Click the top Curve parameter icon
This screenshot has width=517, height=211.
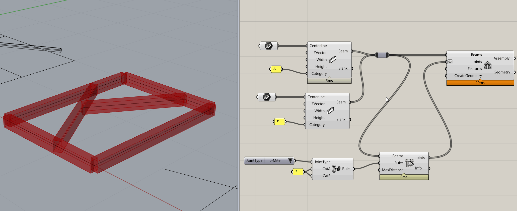coord(269,46)
